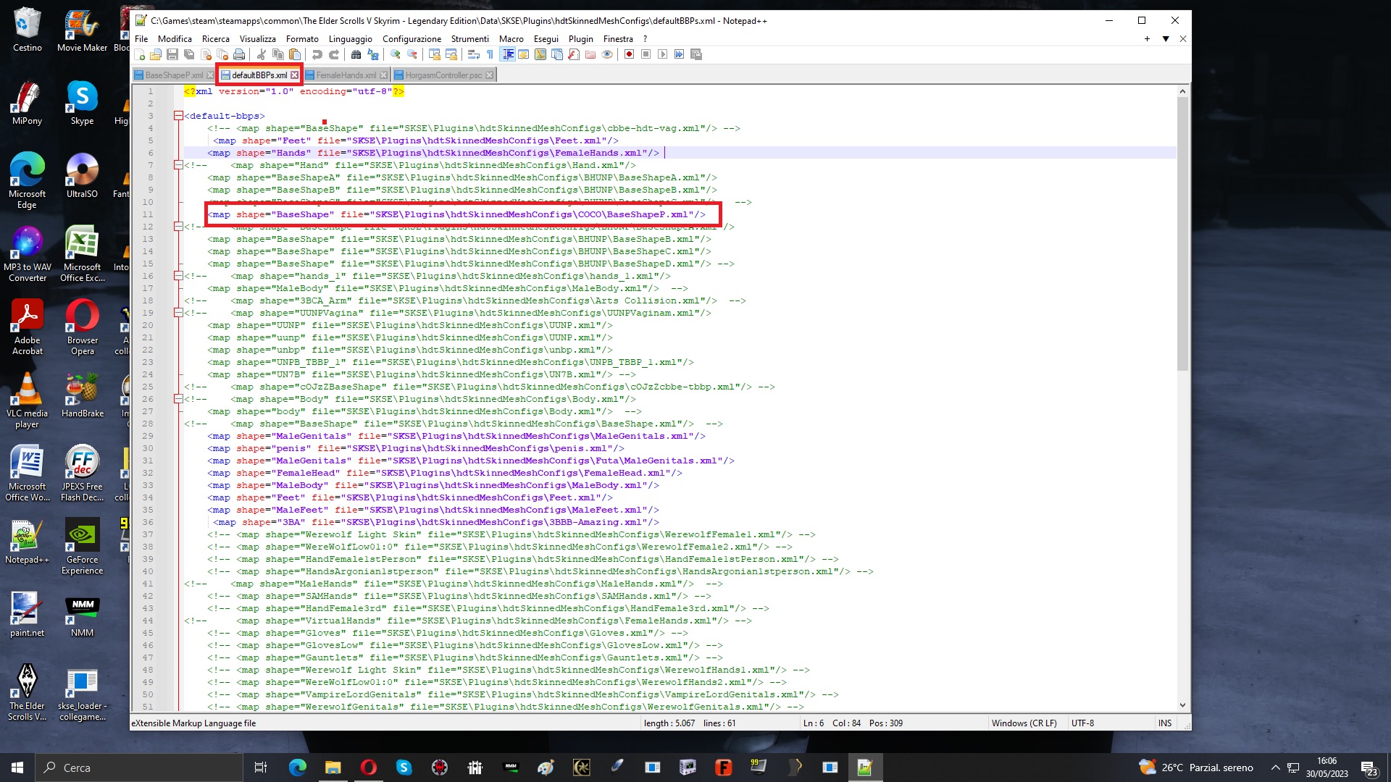Image resolution: width=1391 pixels, height=782 pixels.
Task: Switch to the HorgasmController.psc tab
Action: [x=443, y=75]
